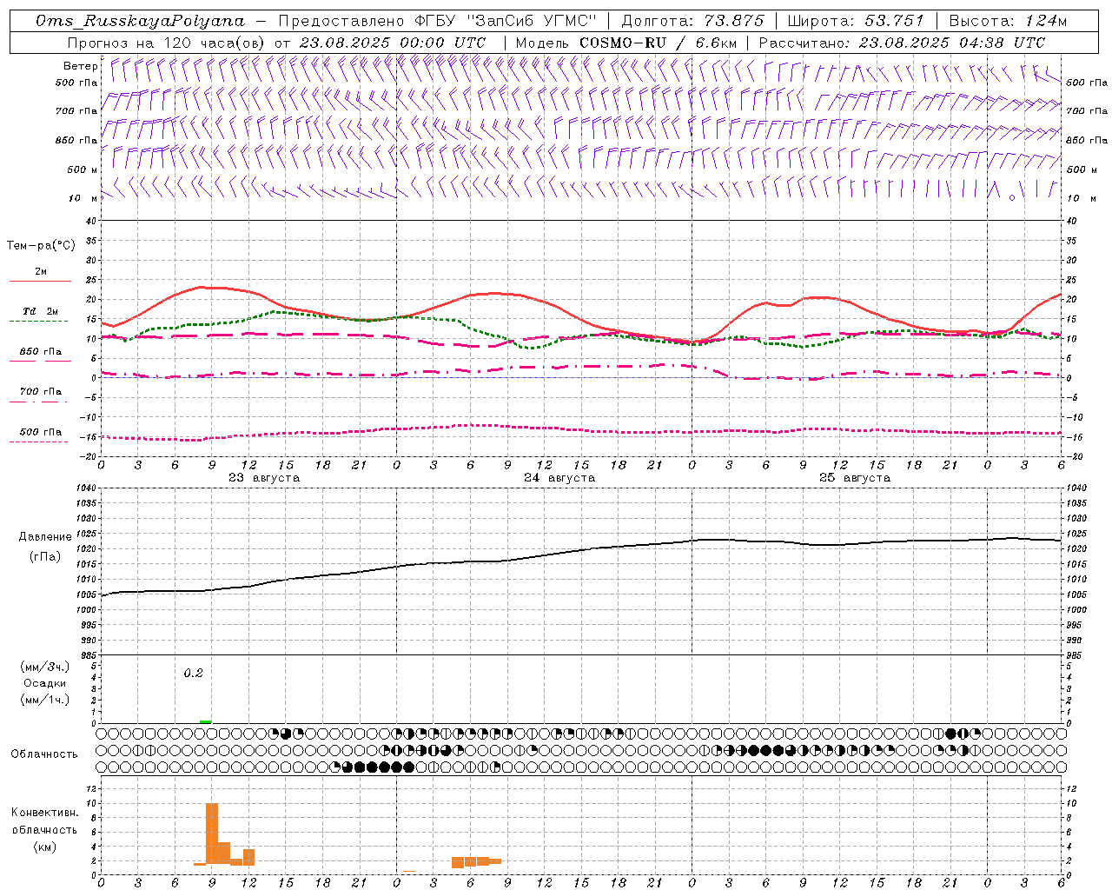Click the red solid line legend under '2м'
1112x890 pixels.
40,282
